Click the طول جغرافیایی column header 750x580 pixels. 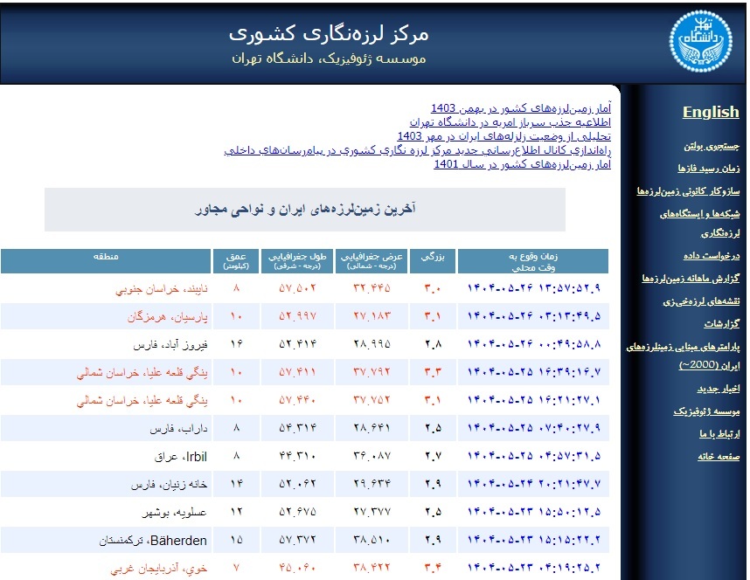point(297,261)
